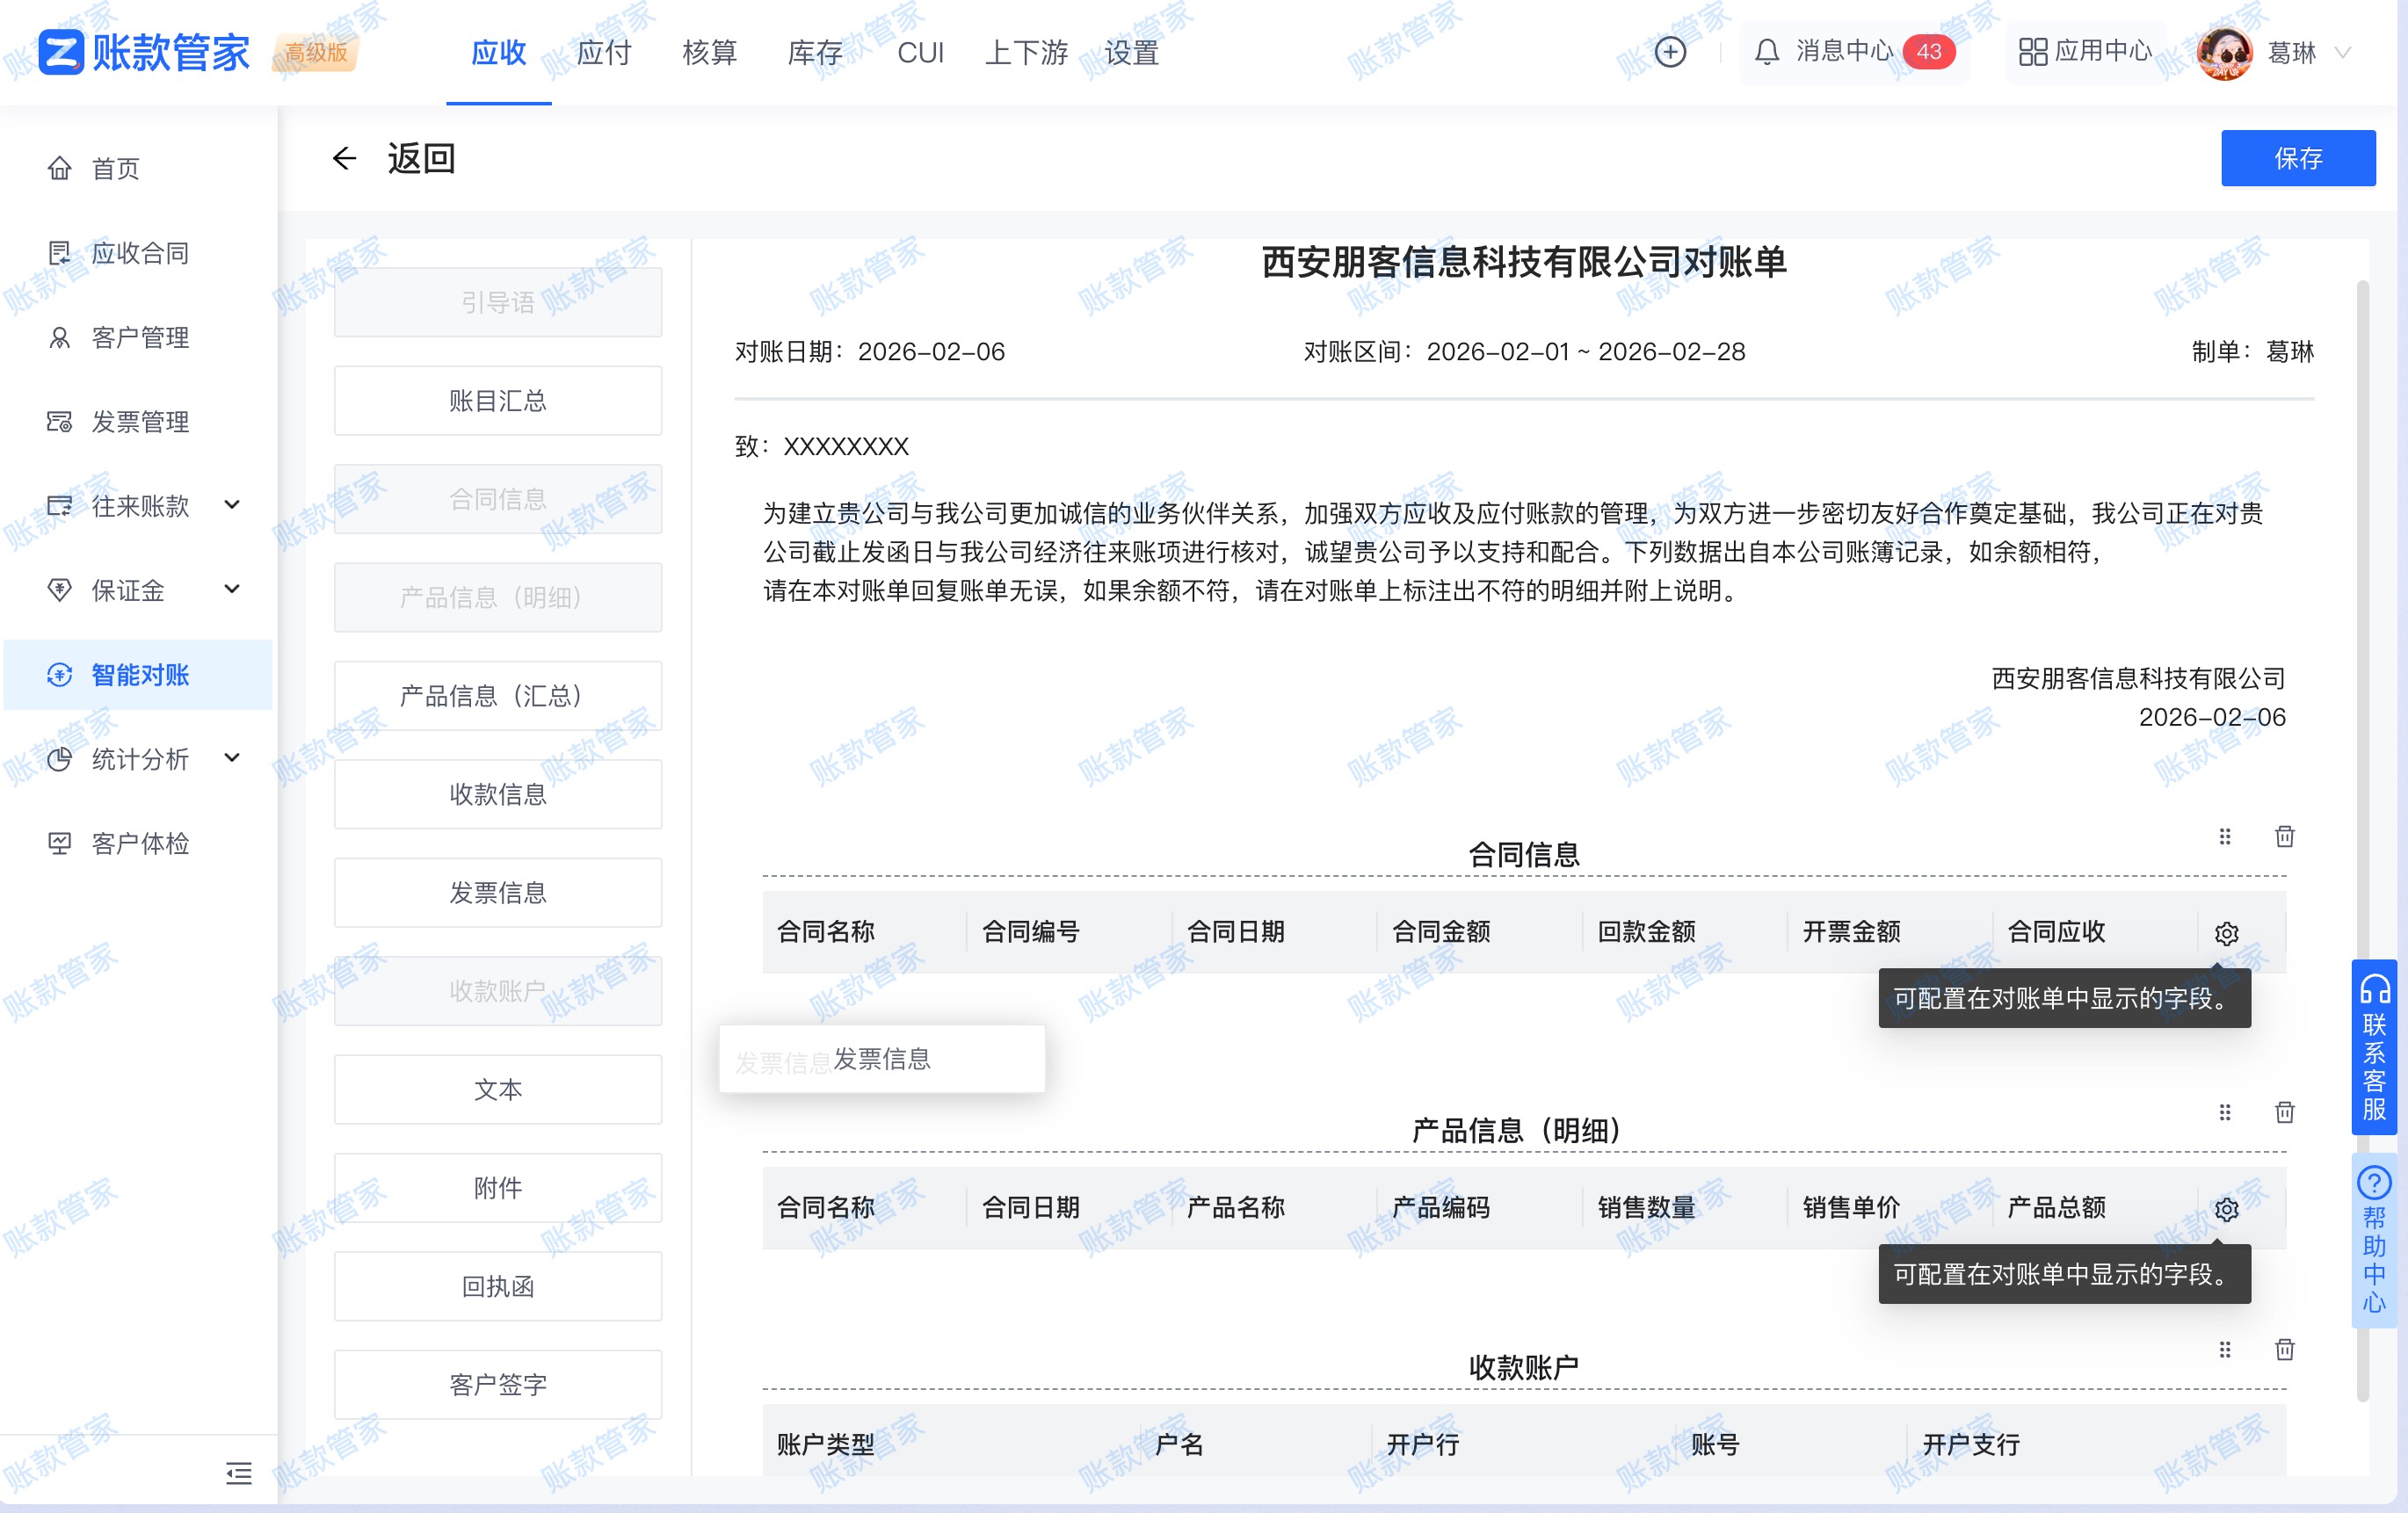Viewport: 2408px width, 1513px height.
Task: Delete 合同信息 section using trash icon
Action: tap(2284, 837)
